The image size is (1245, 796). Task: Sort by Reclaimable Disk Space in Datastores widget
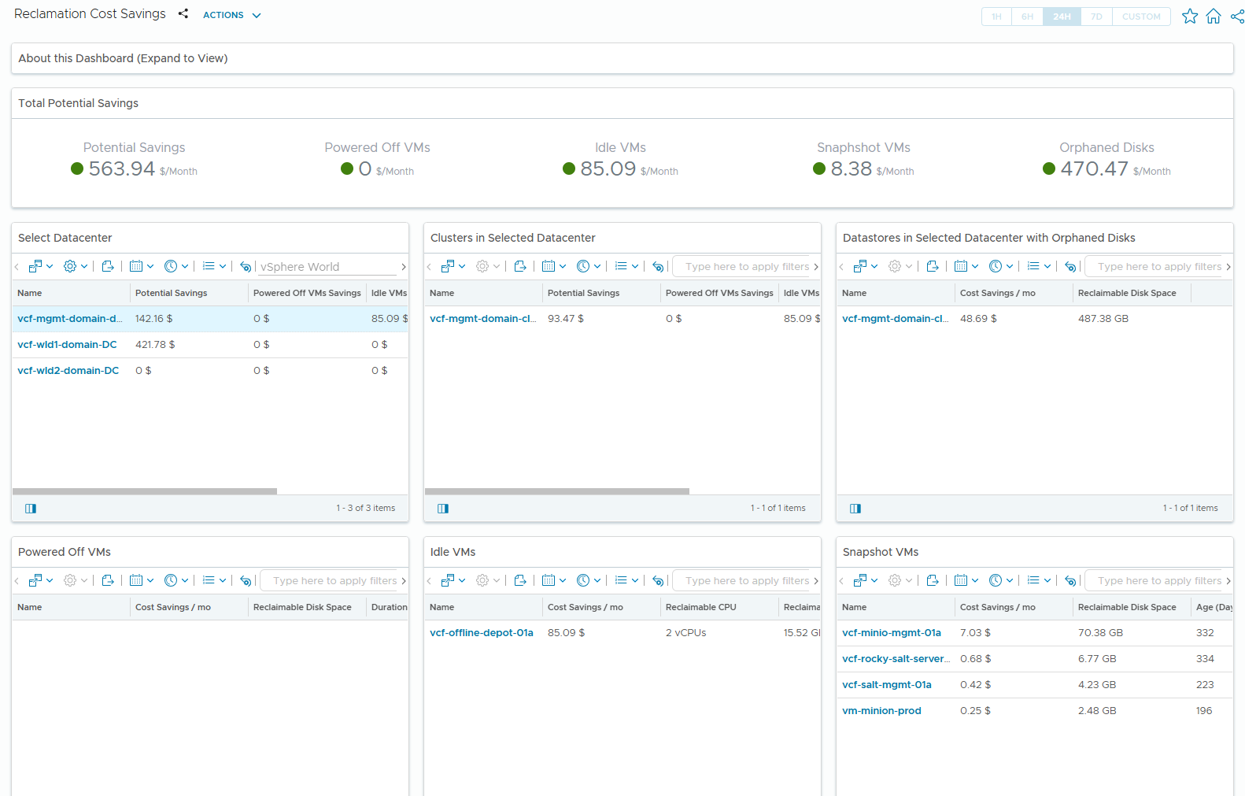(1132, 293)
